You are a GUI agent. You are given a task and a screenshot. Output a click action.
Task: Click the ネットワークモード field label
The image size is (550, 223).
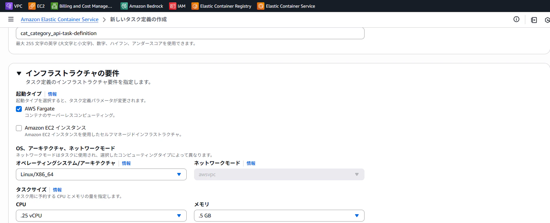pos(217,163)
